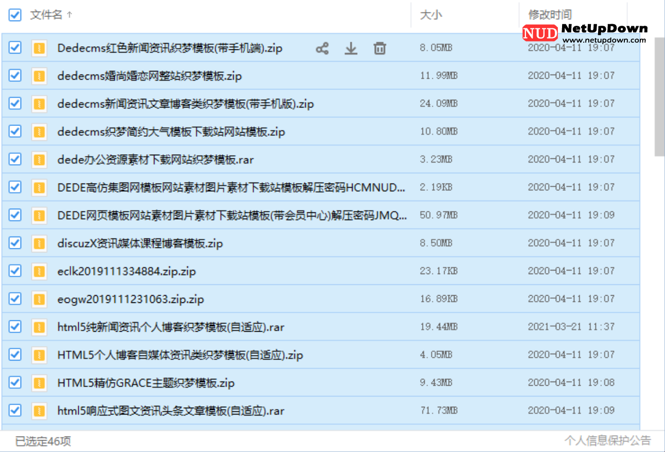The width and height of the screenshot is (665, 452).
Task: Click archive icon of eogw2019111231063.zip.zip
Action: [39, 299]
